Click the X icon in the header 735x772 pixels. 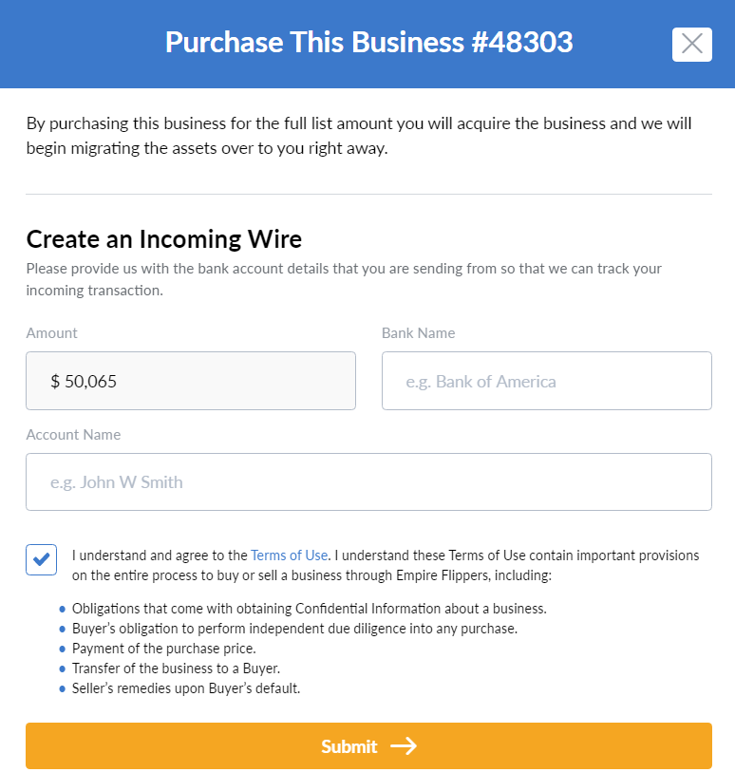coord(691,44)
